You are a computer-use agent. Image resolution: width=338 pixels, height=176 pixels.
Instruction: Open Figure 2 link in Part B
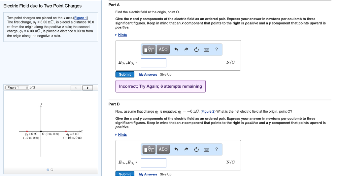(x=208, y=112)
